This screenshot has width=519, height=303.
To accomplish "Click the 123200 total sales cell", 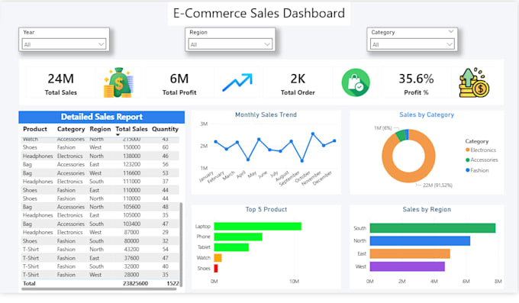I will point(131,164).
